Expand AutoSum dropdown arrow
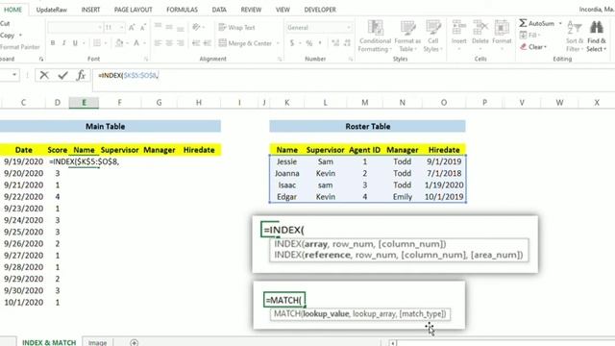615x346 pixels. tap(560, 23)
